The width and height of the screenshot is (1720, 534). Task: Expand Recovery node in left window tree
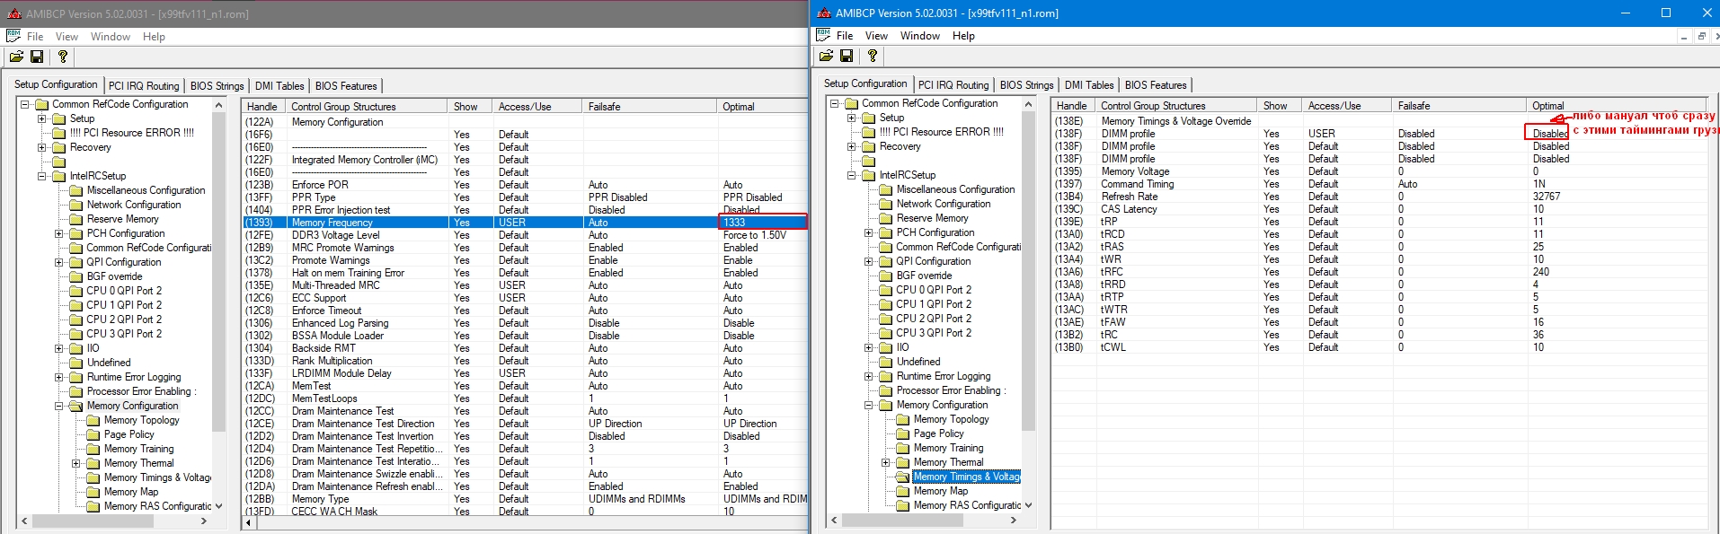pos(42,147)
